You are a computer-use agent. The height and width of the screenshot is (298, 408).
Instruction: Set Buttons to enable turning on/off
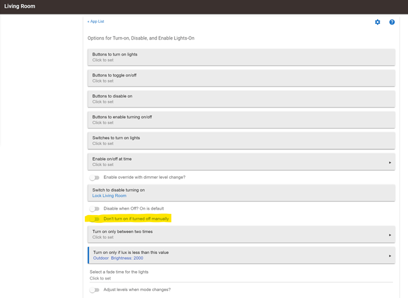point(241,119)
